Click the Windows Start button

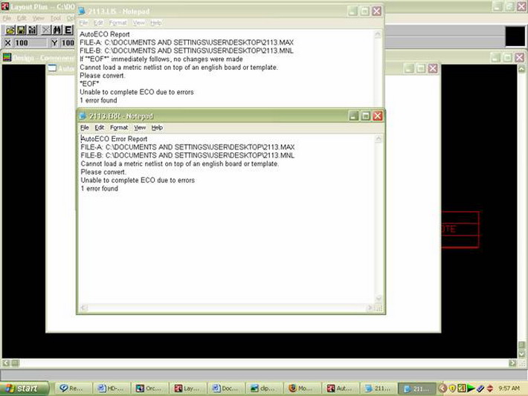25,388
